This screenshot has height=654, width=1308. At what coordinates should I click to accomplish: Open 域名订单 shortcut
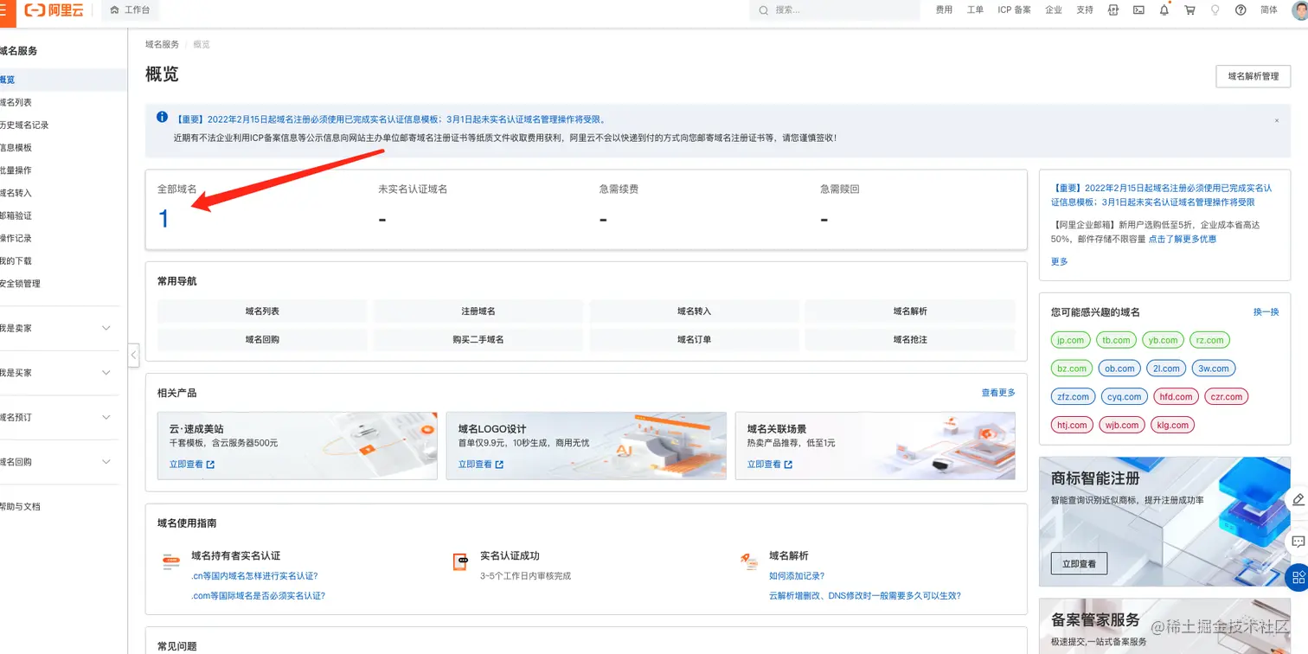pos(694,340)
